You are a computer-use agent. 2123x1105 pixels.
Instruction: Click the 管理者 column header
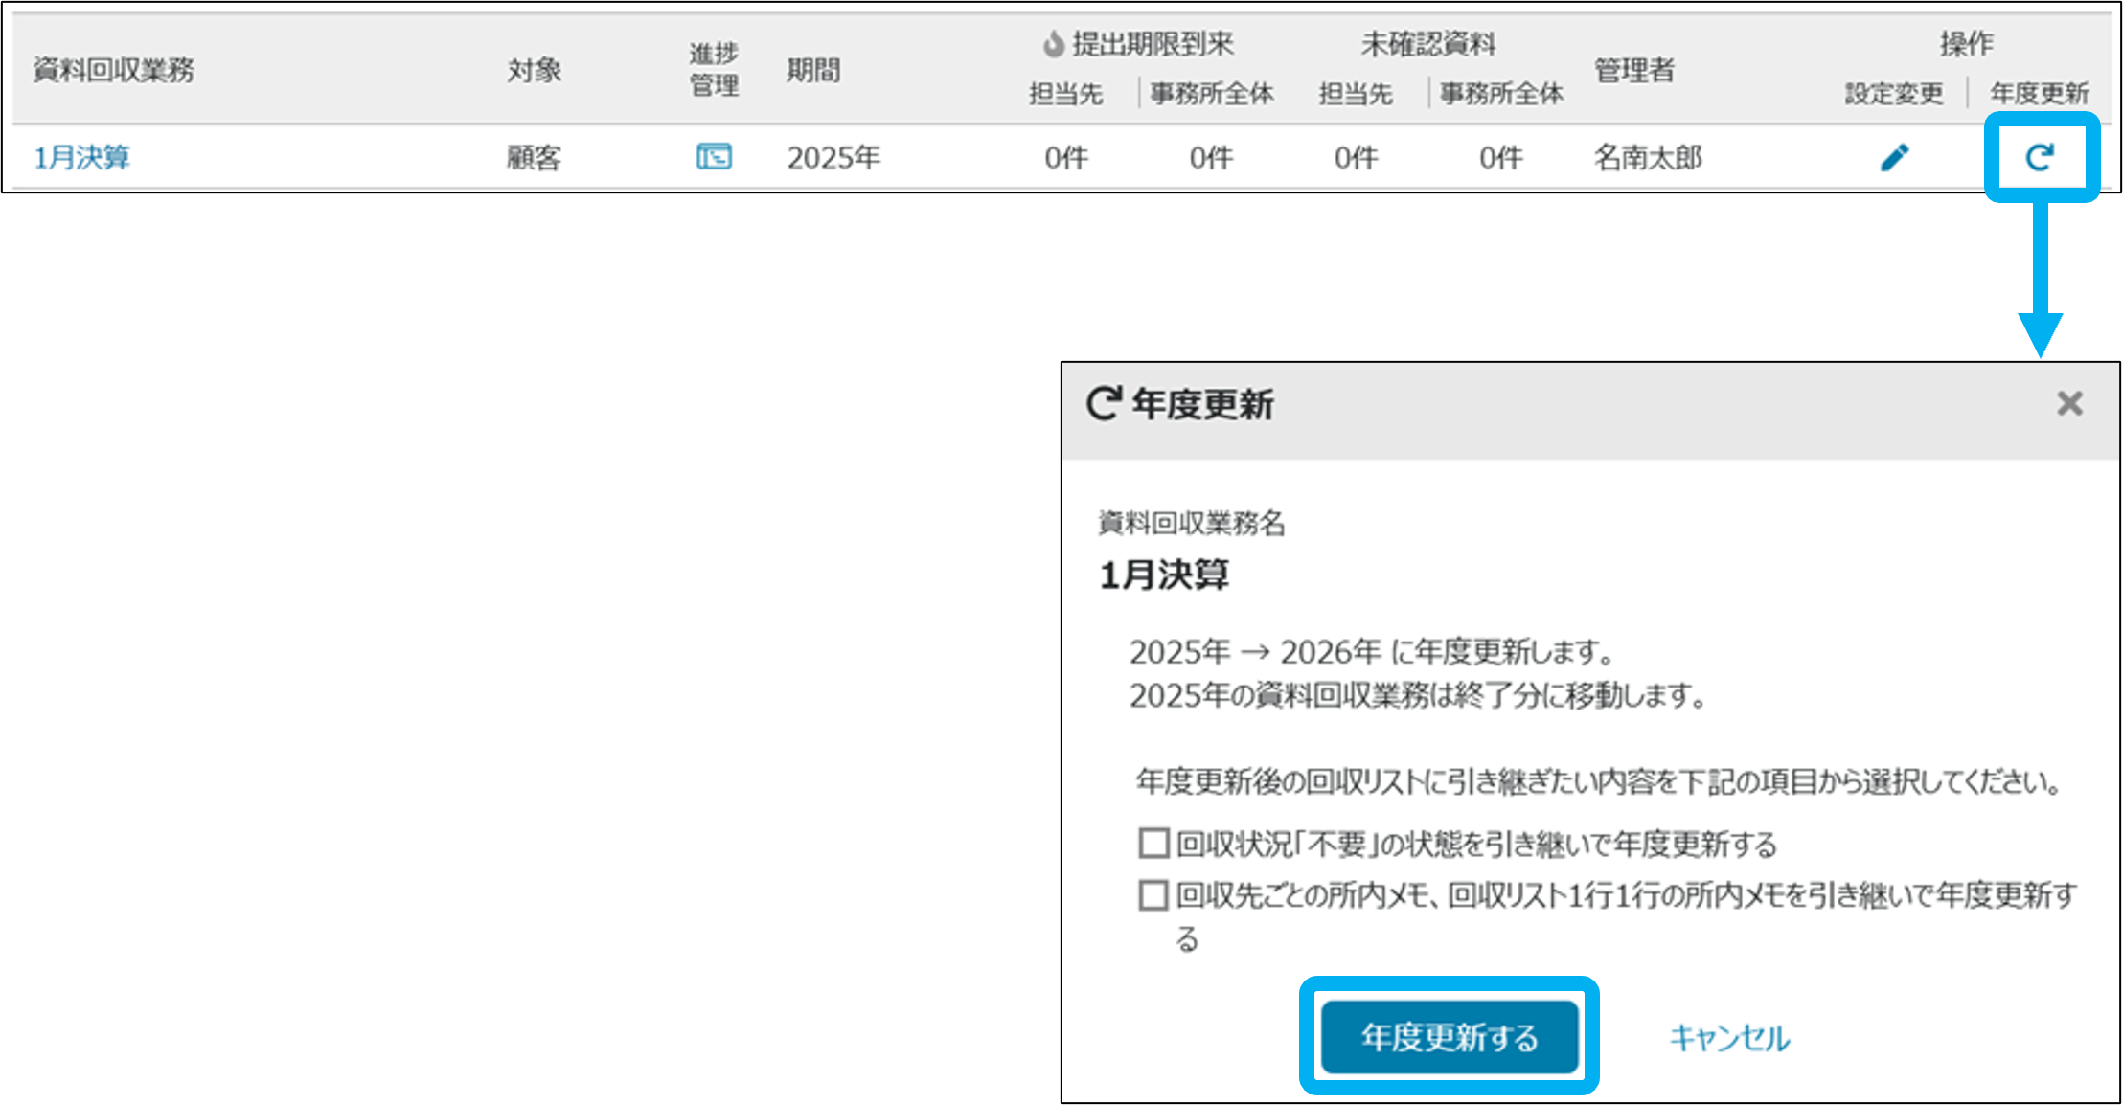(1633, 70)
